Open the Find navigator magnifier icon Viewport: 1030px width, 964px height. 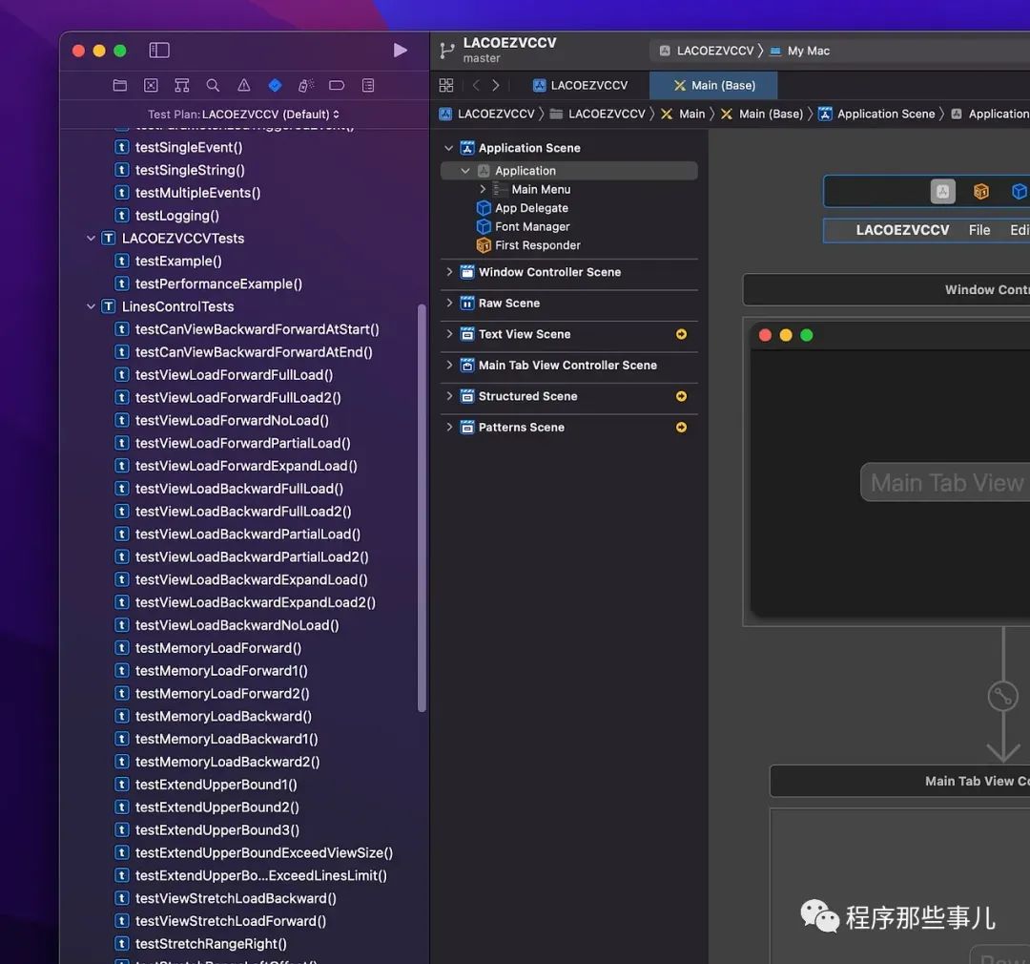[213, 86]
